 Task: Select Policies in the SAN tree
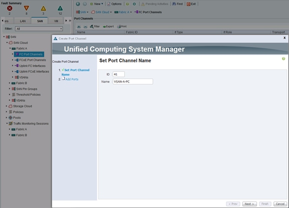(16, 112)
